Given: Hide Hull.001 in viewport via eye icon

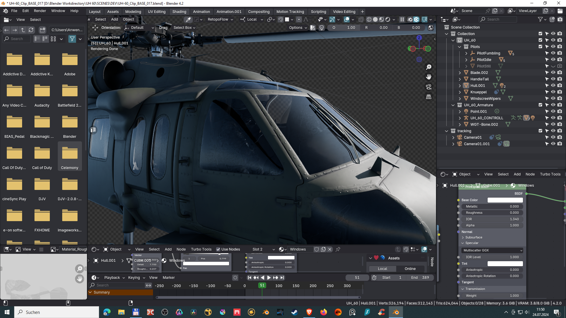Looking at the screenshot, I should (x=553, y=85).
